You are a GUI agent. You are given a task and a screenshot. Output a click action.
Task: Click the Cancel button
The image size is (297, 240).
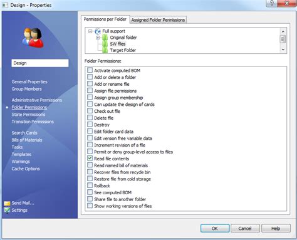245,228
